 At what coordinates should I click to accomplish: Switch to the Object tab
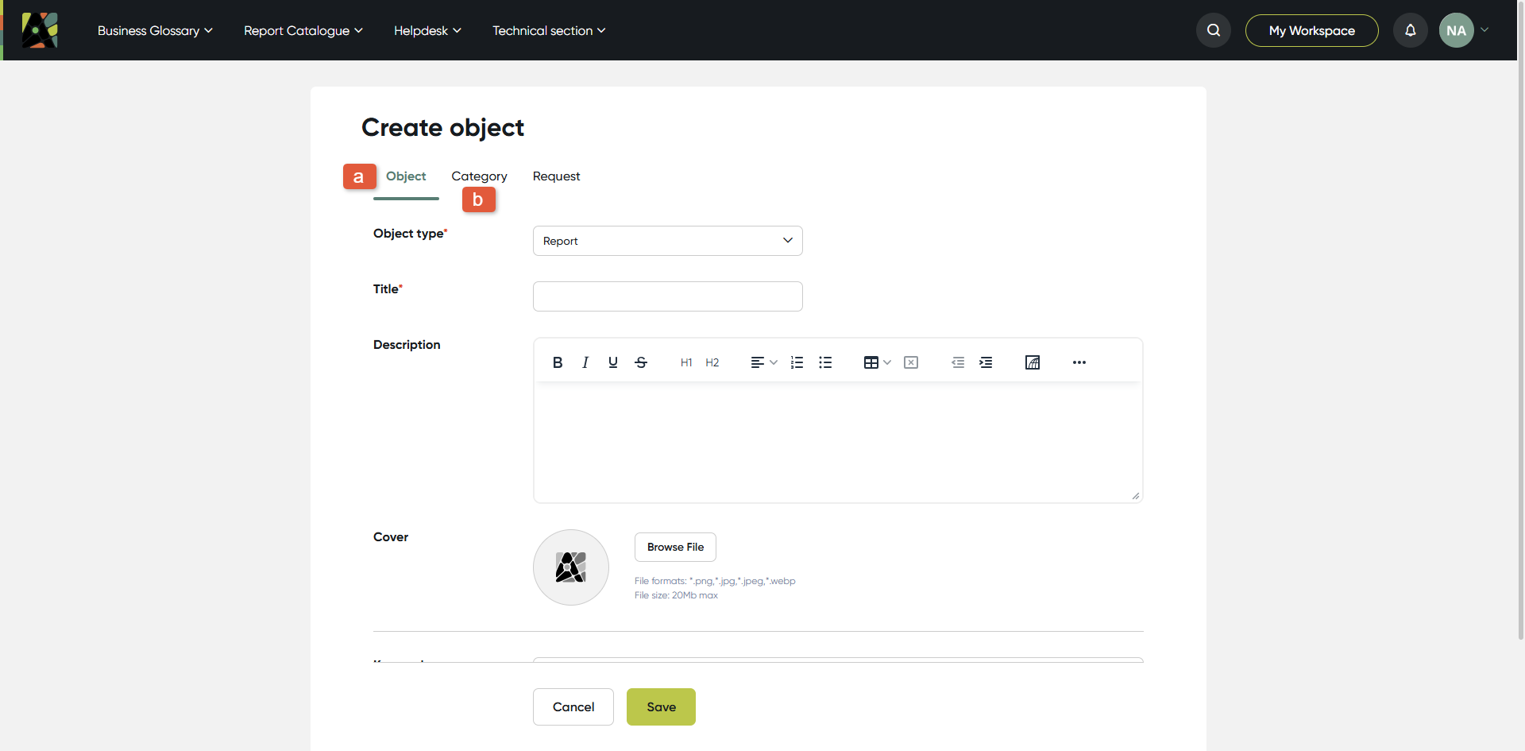406,176
